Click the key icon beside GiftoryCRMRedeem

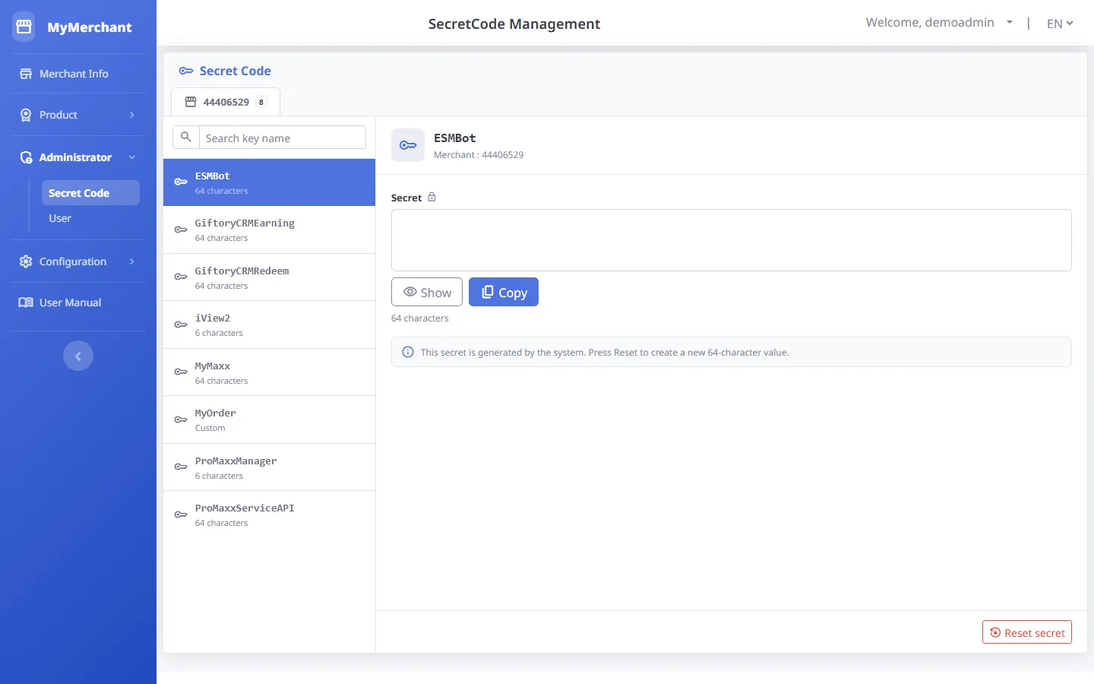(181, 277)
